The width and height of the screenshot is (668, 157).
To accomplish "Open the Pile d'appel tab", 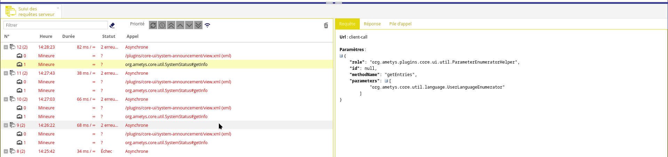I will pos(400,24).
